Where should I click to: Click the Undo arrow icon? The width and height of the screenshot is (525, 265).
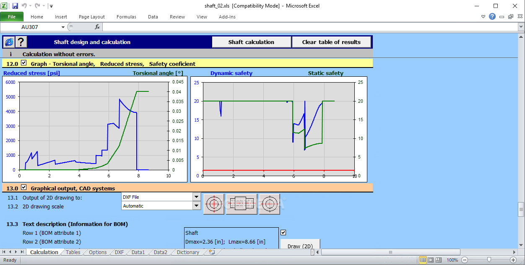click(24, 6)
